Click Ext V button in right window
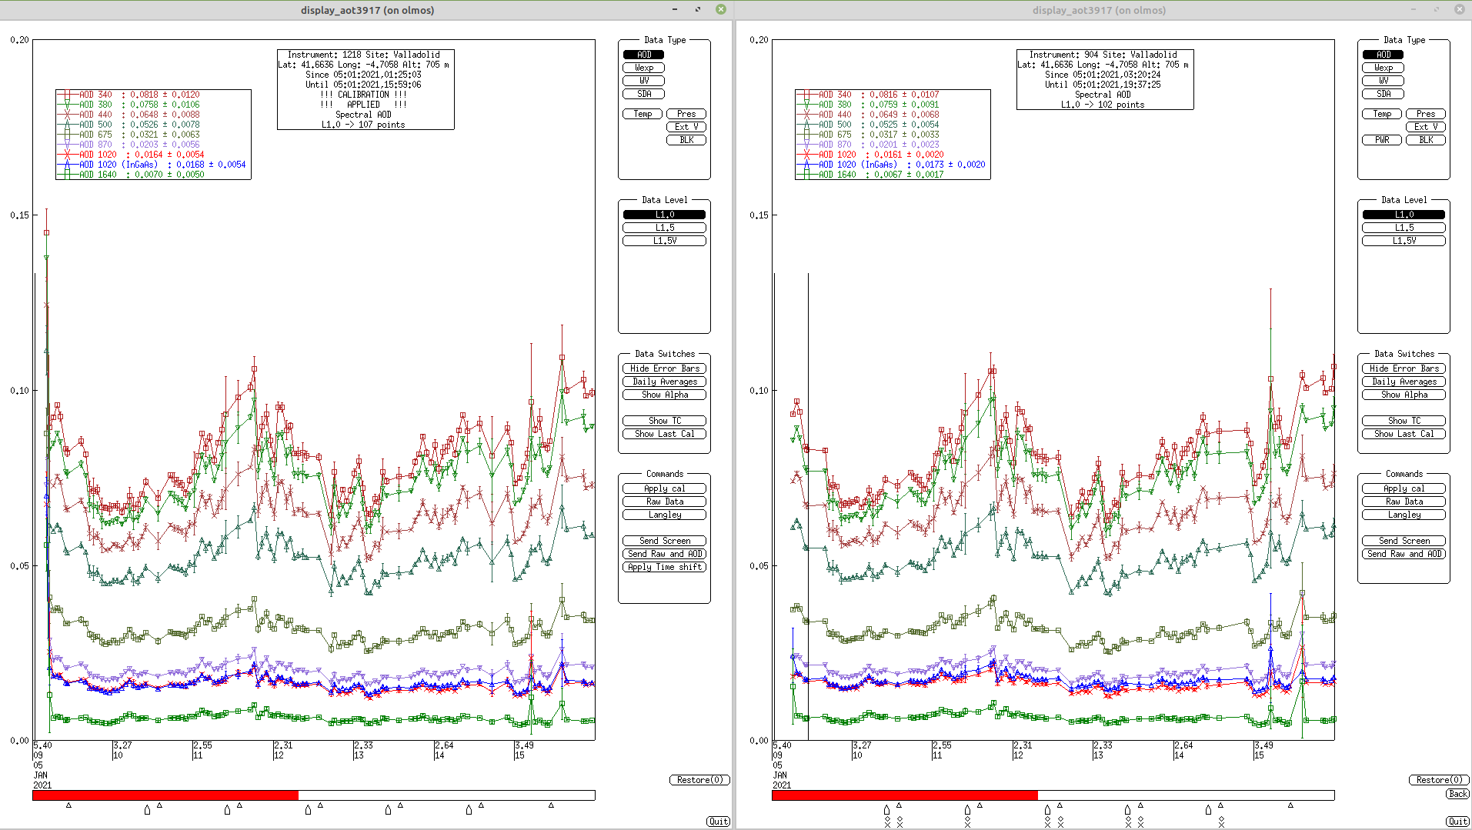Image resolution: width=1472 pixels, height=830 pixels. pyautogui.click(x=1426, y=127)
